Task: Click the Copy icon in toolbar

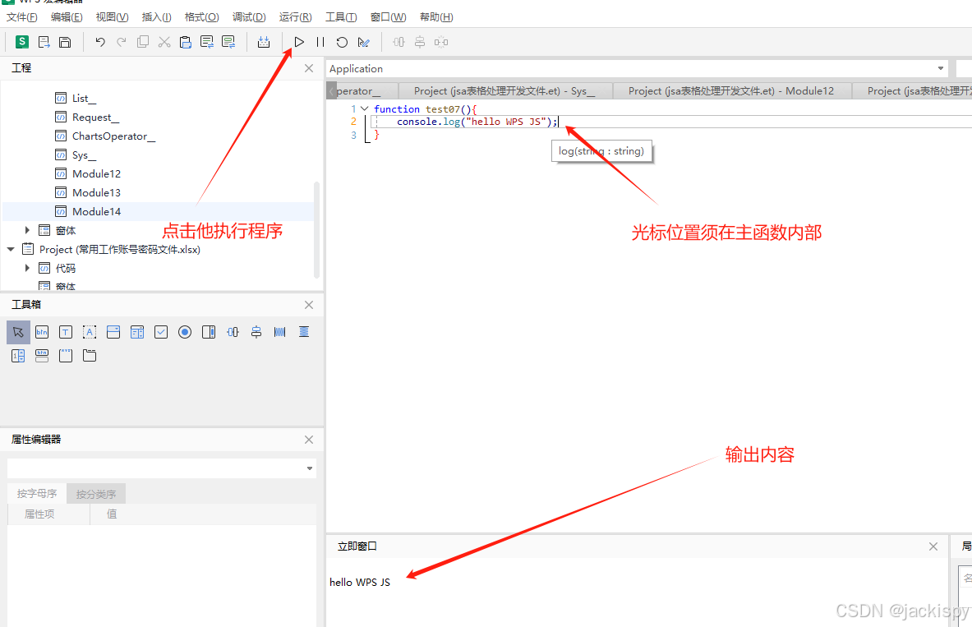Action: pyautogui.click(x=143, y=42)
